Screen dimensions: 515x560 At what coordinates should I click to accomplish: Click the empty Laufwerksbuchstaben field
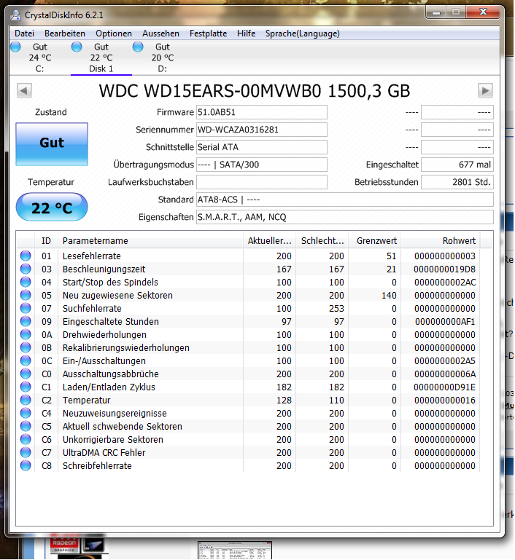[x=261, y=182]
